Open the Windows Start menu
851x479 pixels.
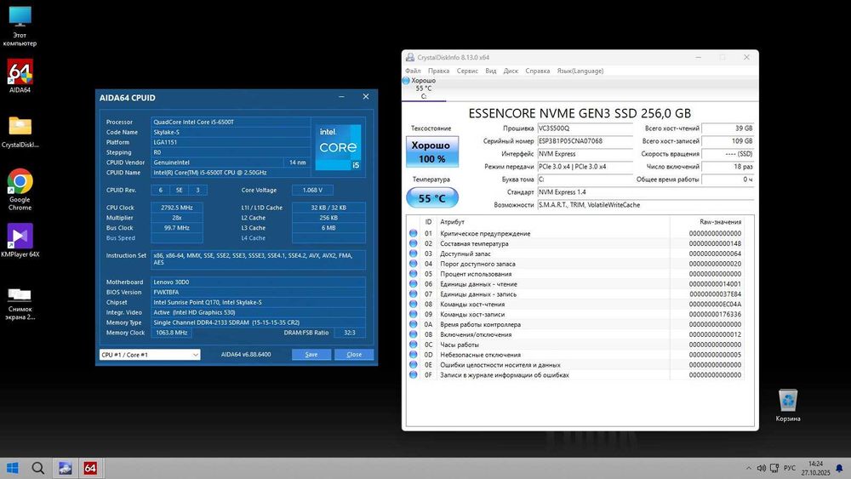(13, 468)
